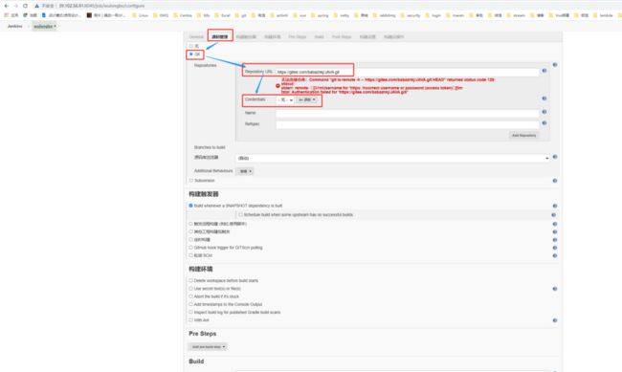Enable Inspect build log for Gradle scans

point(190,312)
